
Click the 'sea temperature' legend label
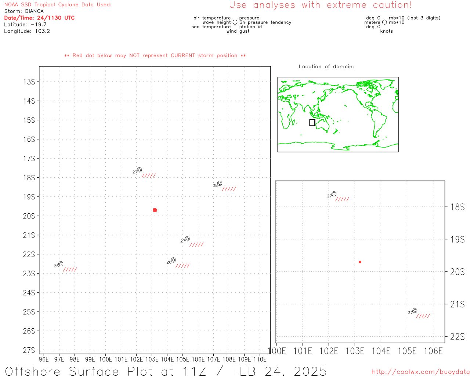coord(211,27)
